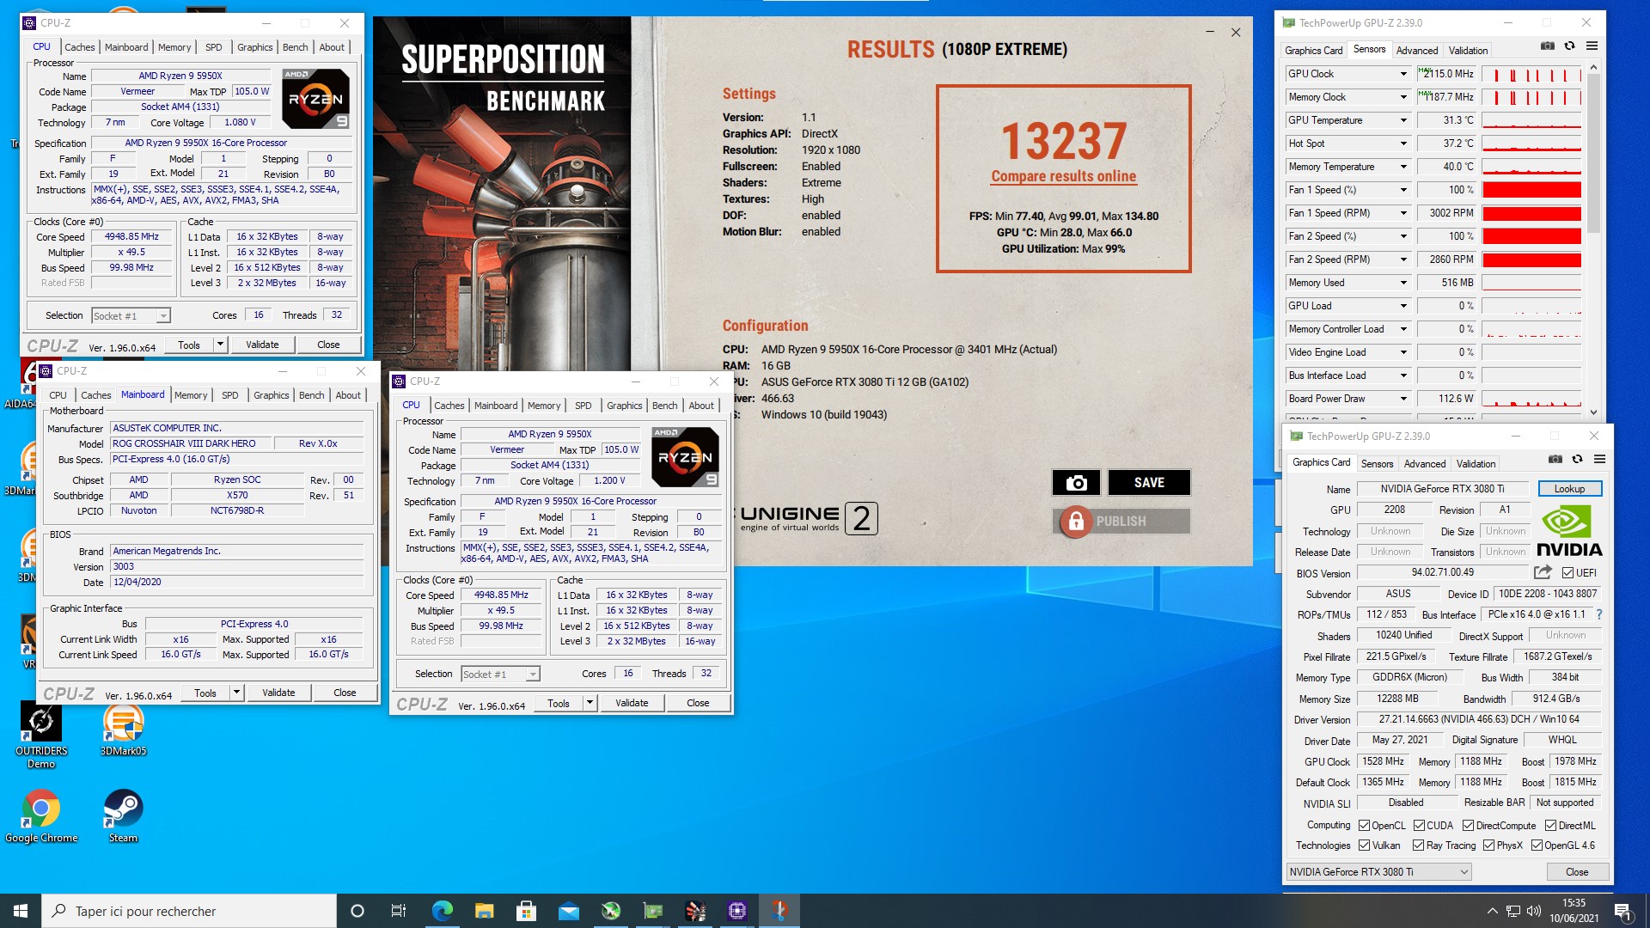The width and height of the screenshot is (1650, 928).
Task: Open Task View on the taskbar
Action: [399, 911]
